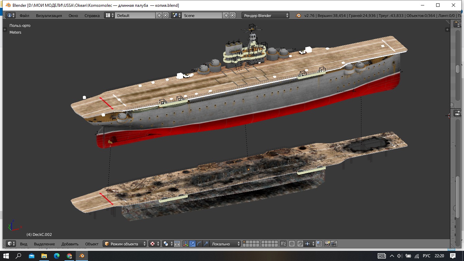Image resolution: width=464 pixels, height=261 pixels.
Task: Select the scale manipulator icon
Action: click(x=206, y=244)
